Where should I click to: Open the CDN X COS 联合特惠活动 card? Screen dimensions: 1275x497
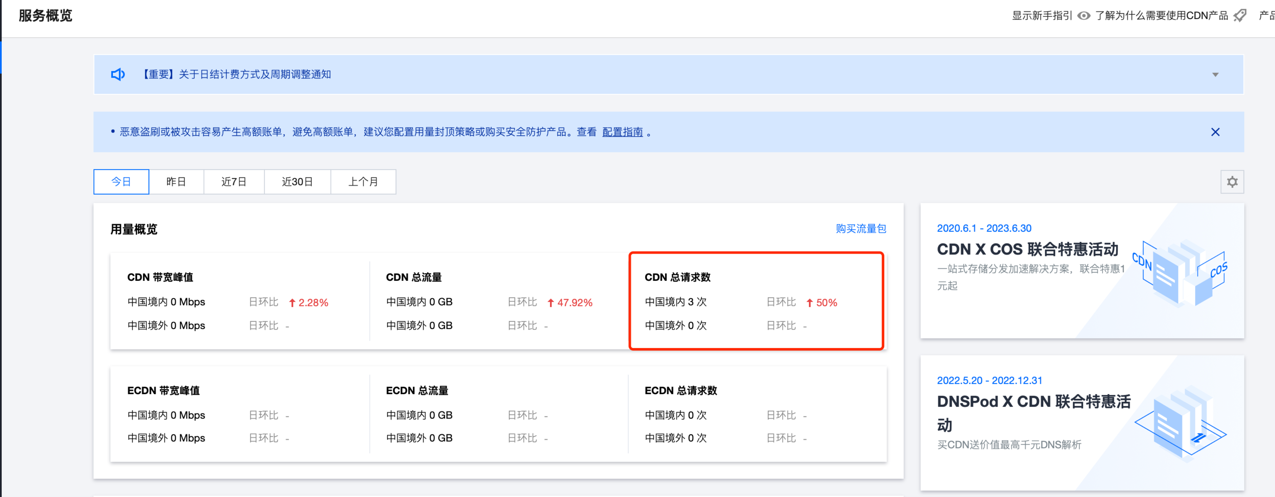[1082, 271]
